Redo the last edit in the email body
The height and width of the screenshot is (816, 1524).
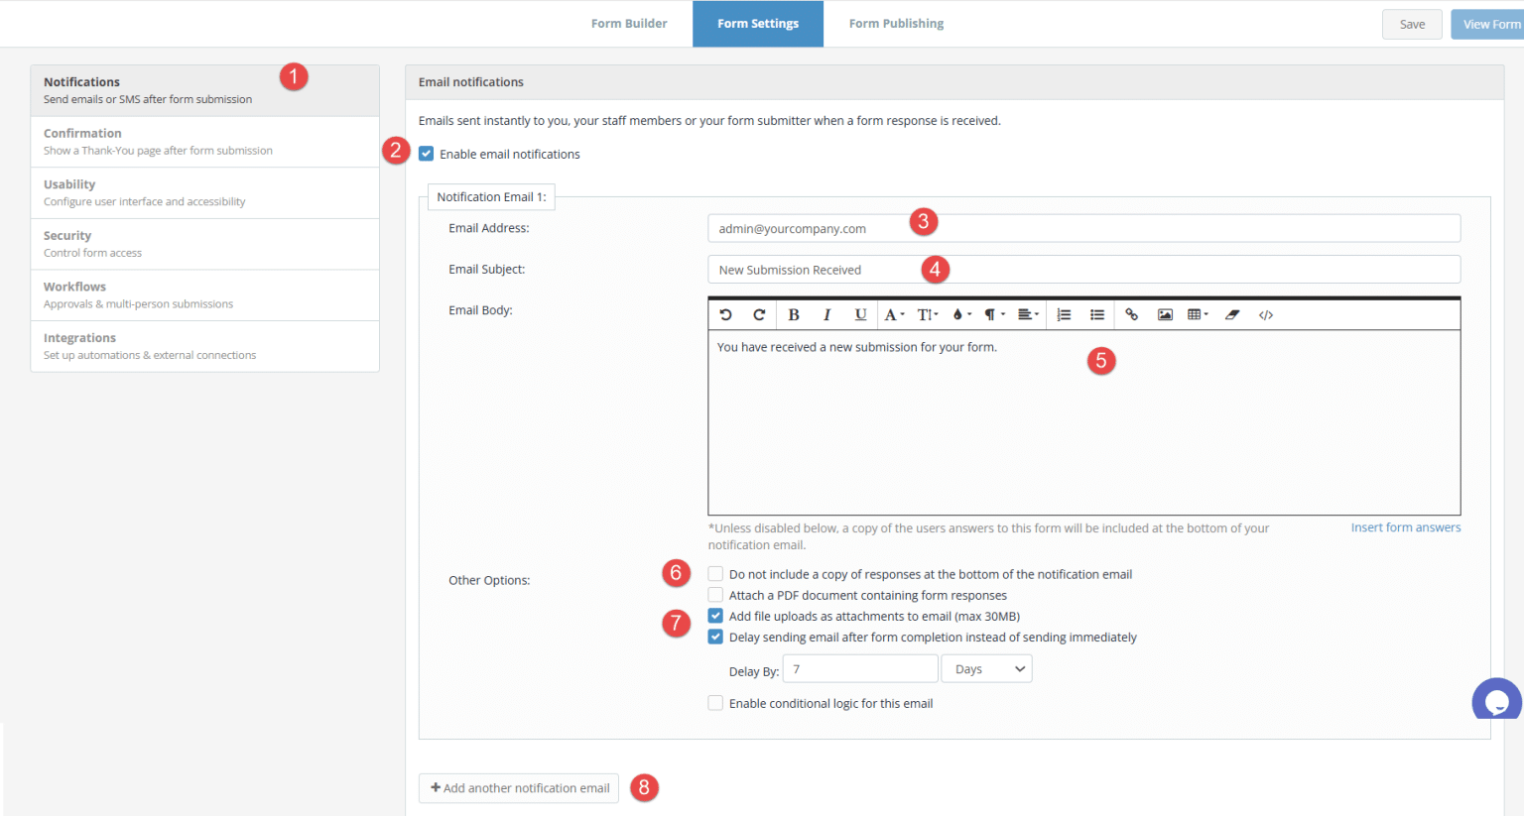point(759,314)
